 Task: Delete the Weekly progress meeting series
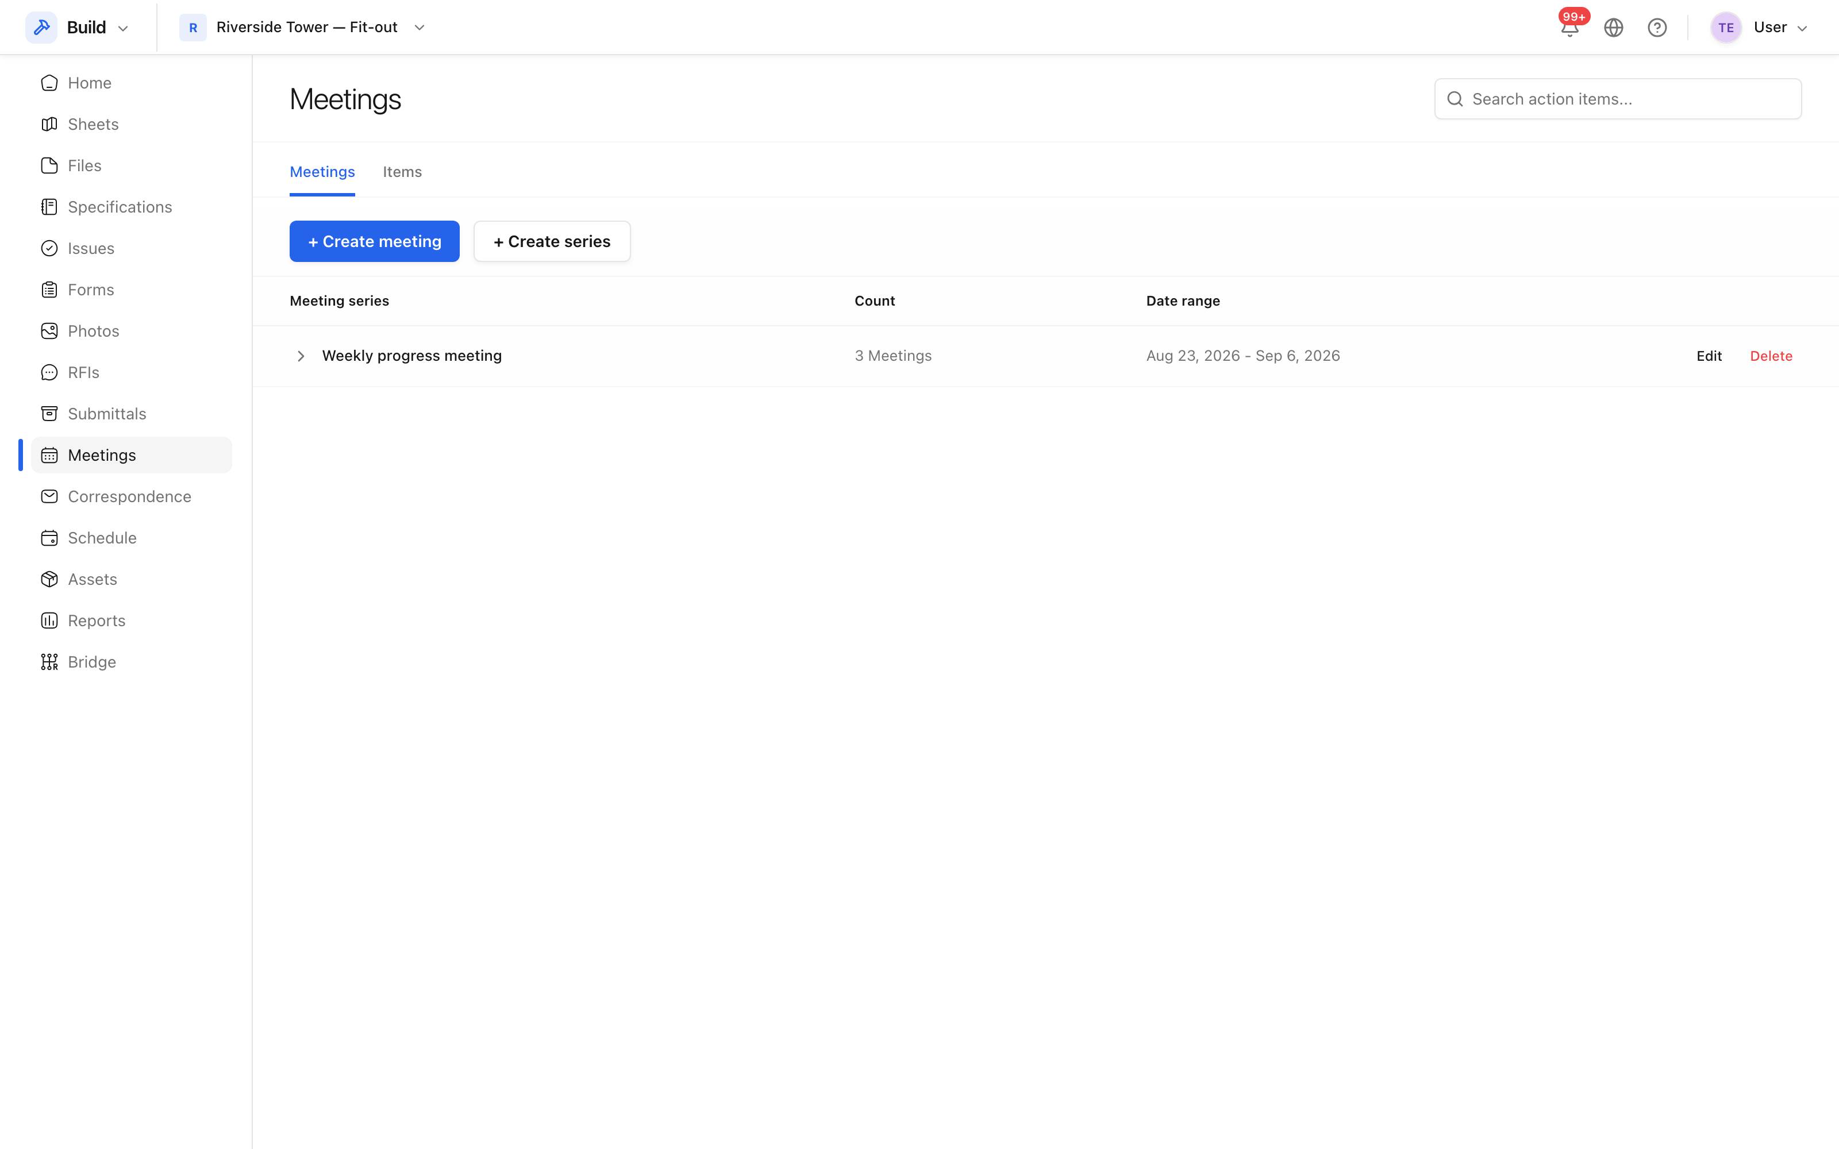1771,356
